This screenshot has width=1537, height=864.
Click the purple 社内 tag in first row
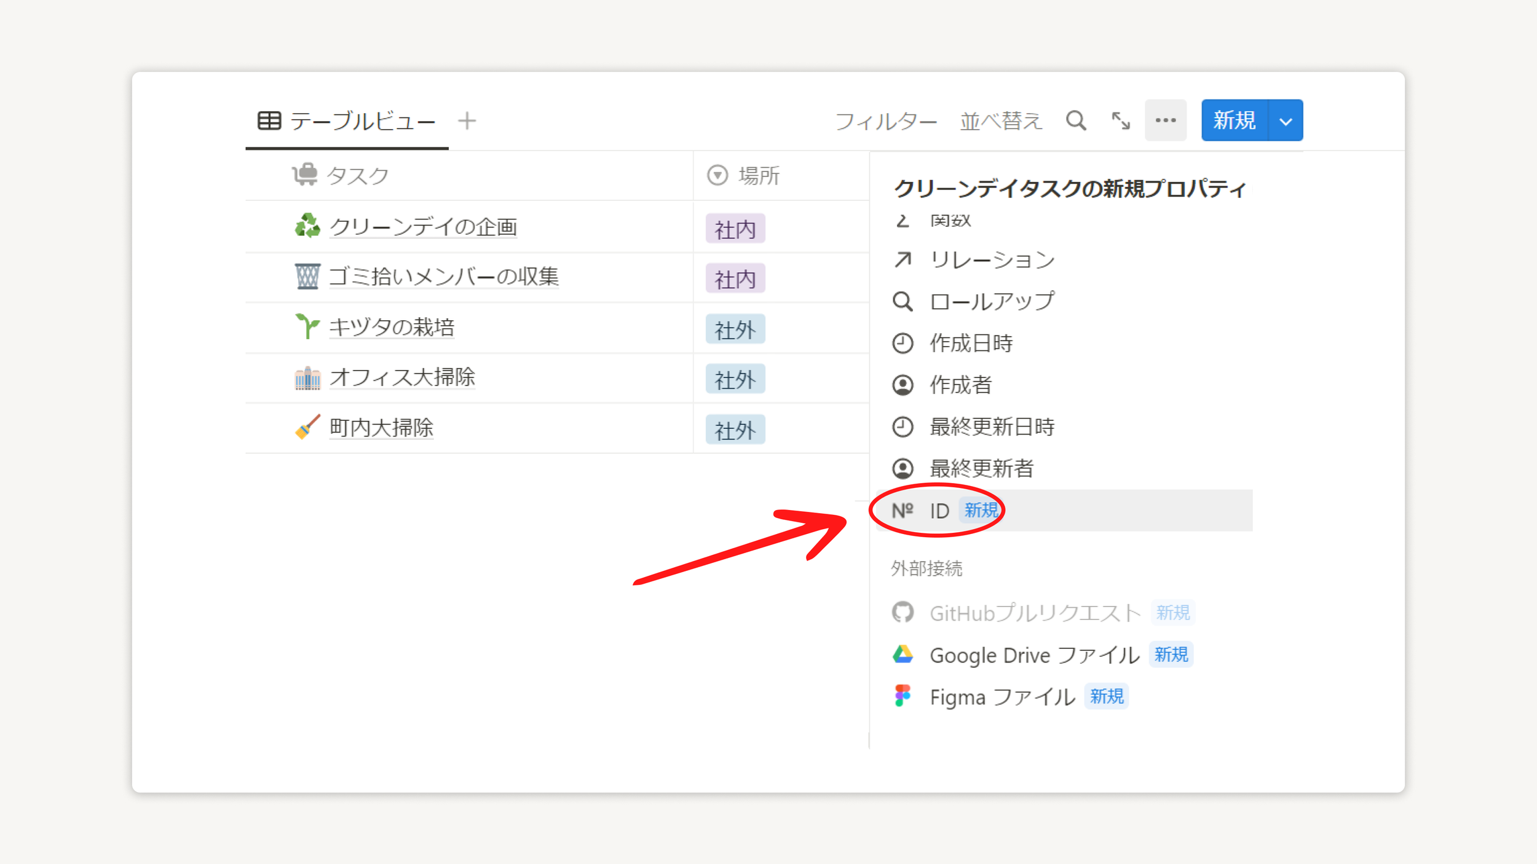[x=735, y=229]
